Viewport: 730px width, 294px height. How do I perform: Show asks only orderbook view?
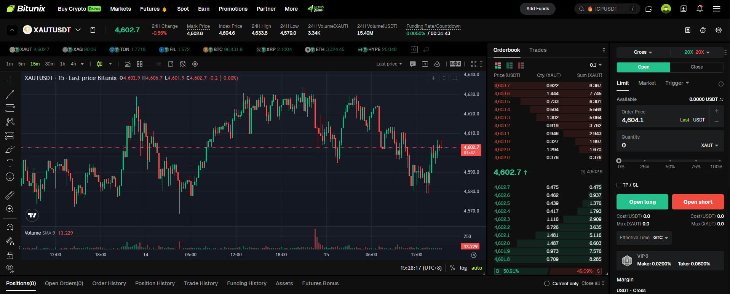tap(521, 65)
